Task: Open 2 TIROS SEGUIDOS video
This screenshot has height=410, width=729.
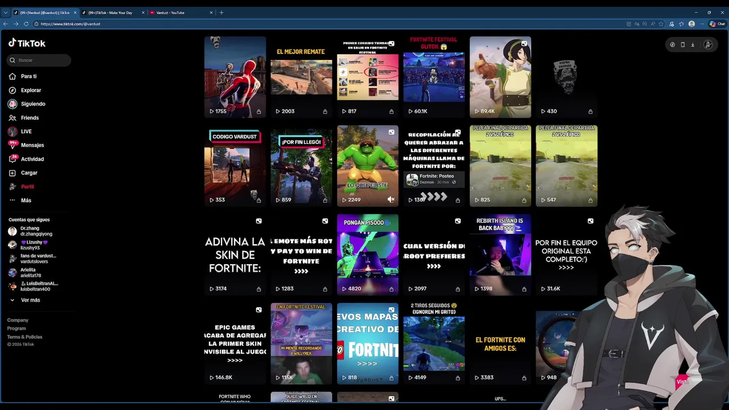Action: 434,343
